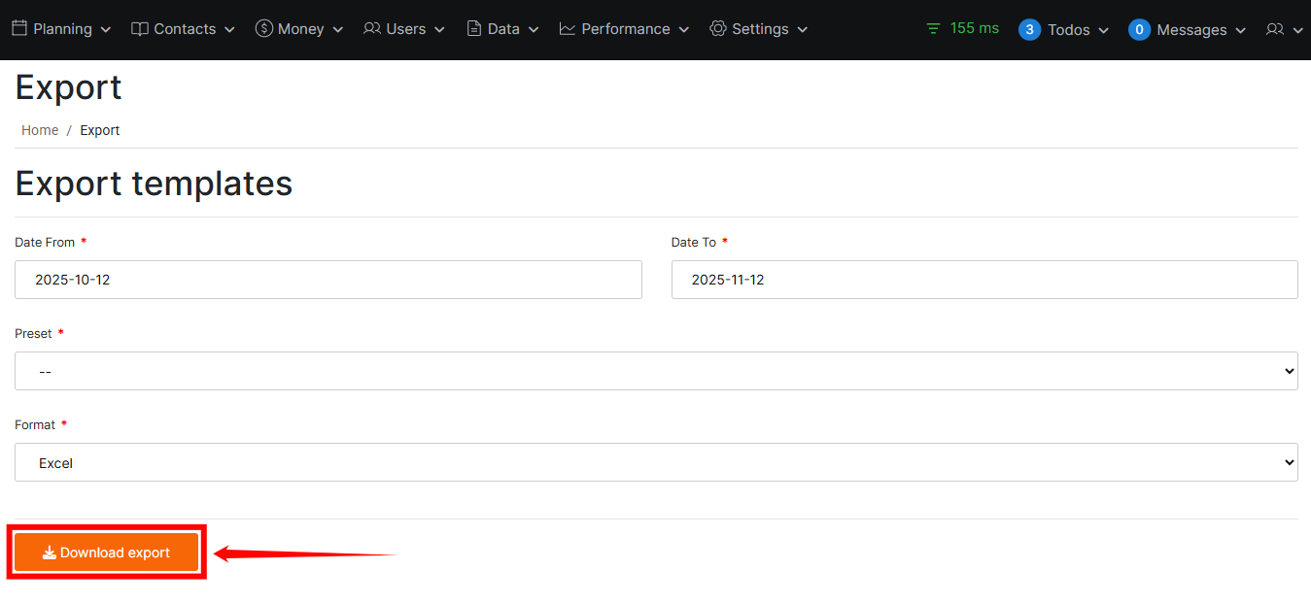
Task: Click the Date From input field
Action: pos(328,279)
